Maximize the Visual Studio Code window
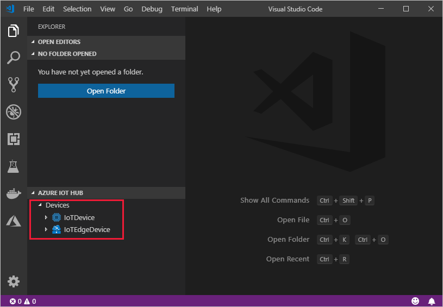 (405, 9)
